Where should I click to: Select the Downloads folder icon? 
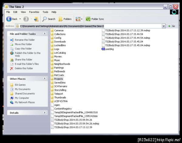click(x=52, y=42)
